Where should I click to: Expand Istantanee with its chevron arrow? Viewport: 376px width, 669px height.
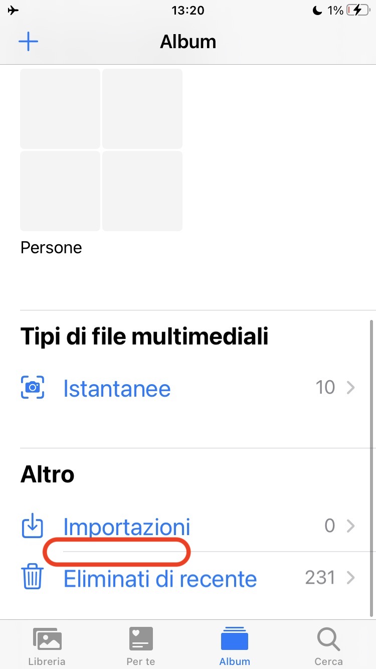pyautogui.click(x=351, y=388)
